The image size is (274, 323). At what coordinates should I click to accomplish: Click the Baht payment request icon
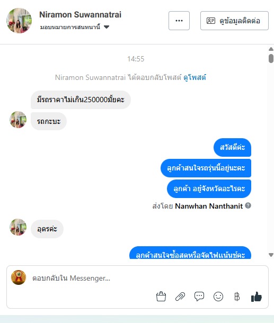click(237, 297)
